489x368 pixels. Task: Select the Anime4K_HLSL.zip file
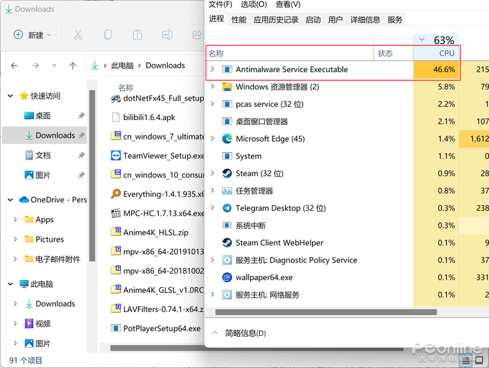(149, 233)
